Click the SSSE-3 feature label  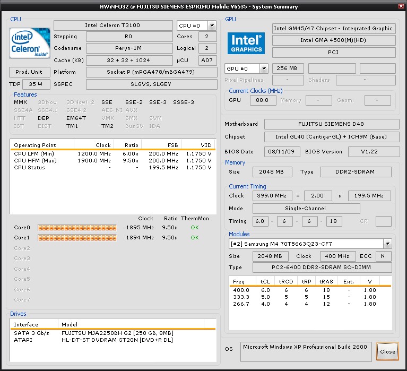tap(184, 102)
